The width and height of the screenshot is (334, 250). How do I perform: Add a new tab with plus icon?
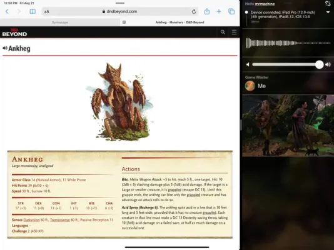point(219,11)
